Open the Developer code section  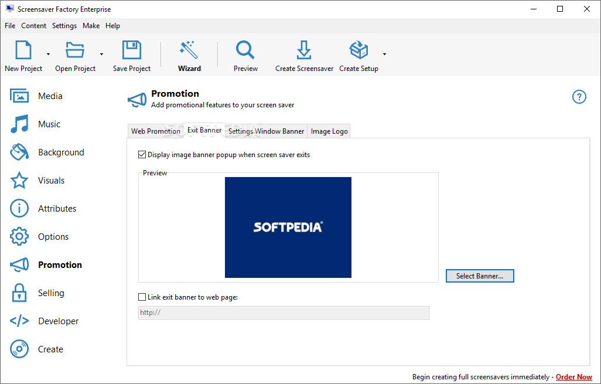(44, 321)
